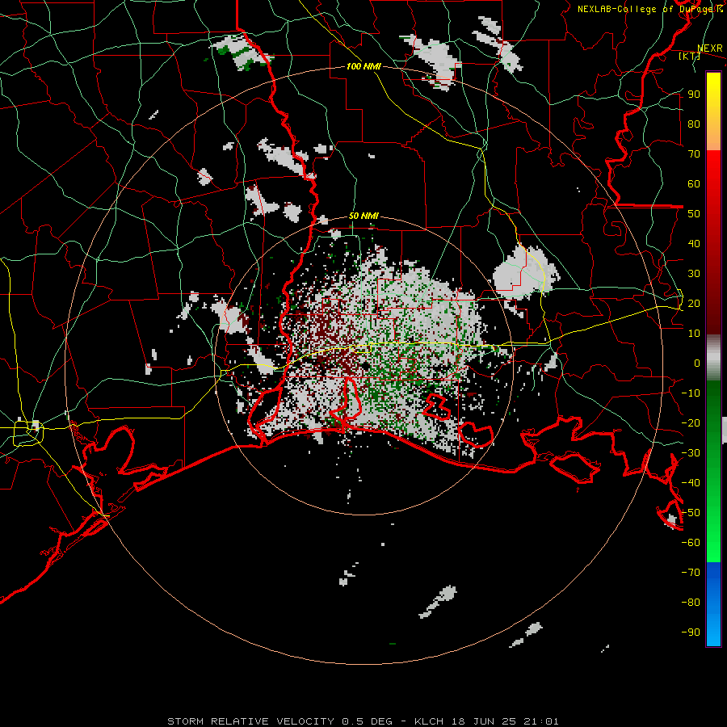Click the 10 value on the velocity scale

[x=694, y=334]
